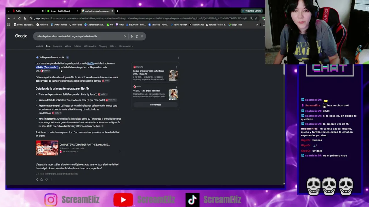Open the Eliz_Stream - Trigger bookmark
The height and width of the screenshot is (207, 369).
[x=136, y=25]
